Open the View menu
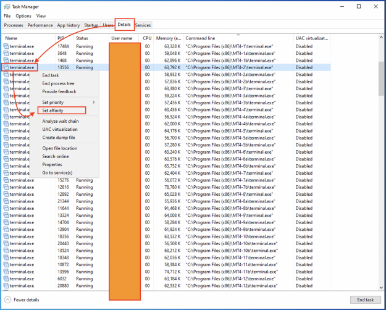This screenshot has height=310, width=386. coord(41,16)
